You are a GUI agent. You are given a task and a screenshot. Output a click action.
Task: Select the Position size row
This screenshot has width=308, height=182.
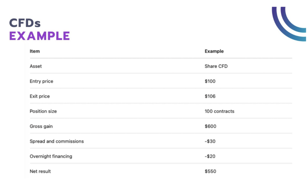pyautogui.click(x=43, y=111)
